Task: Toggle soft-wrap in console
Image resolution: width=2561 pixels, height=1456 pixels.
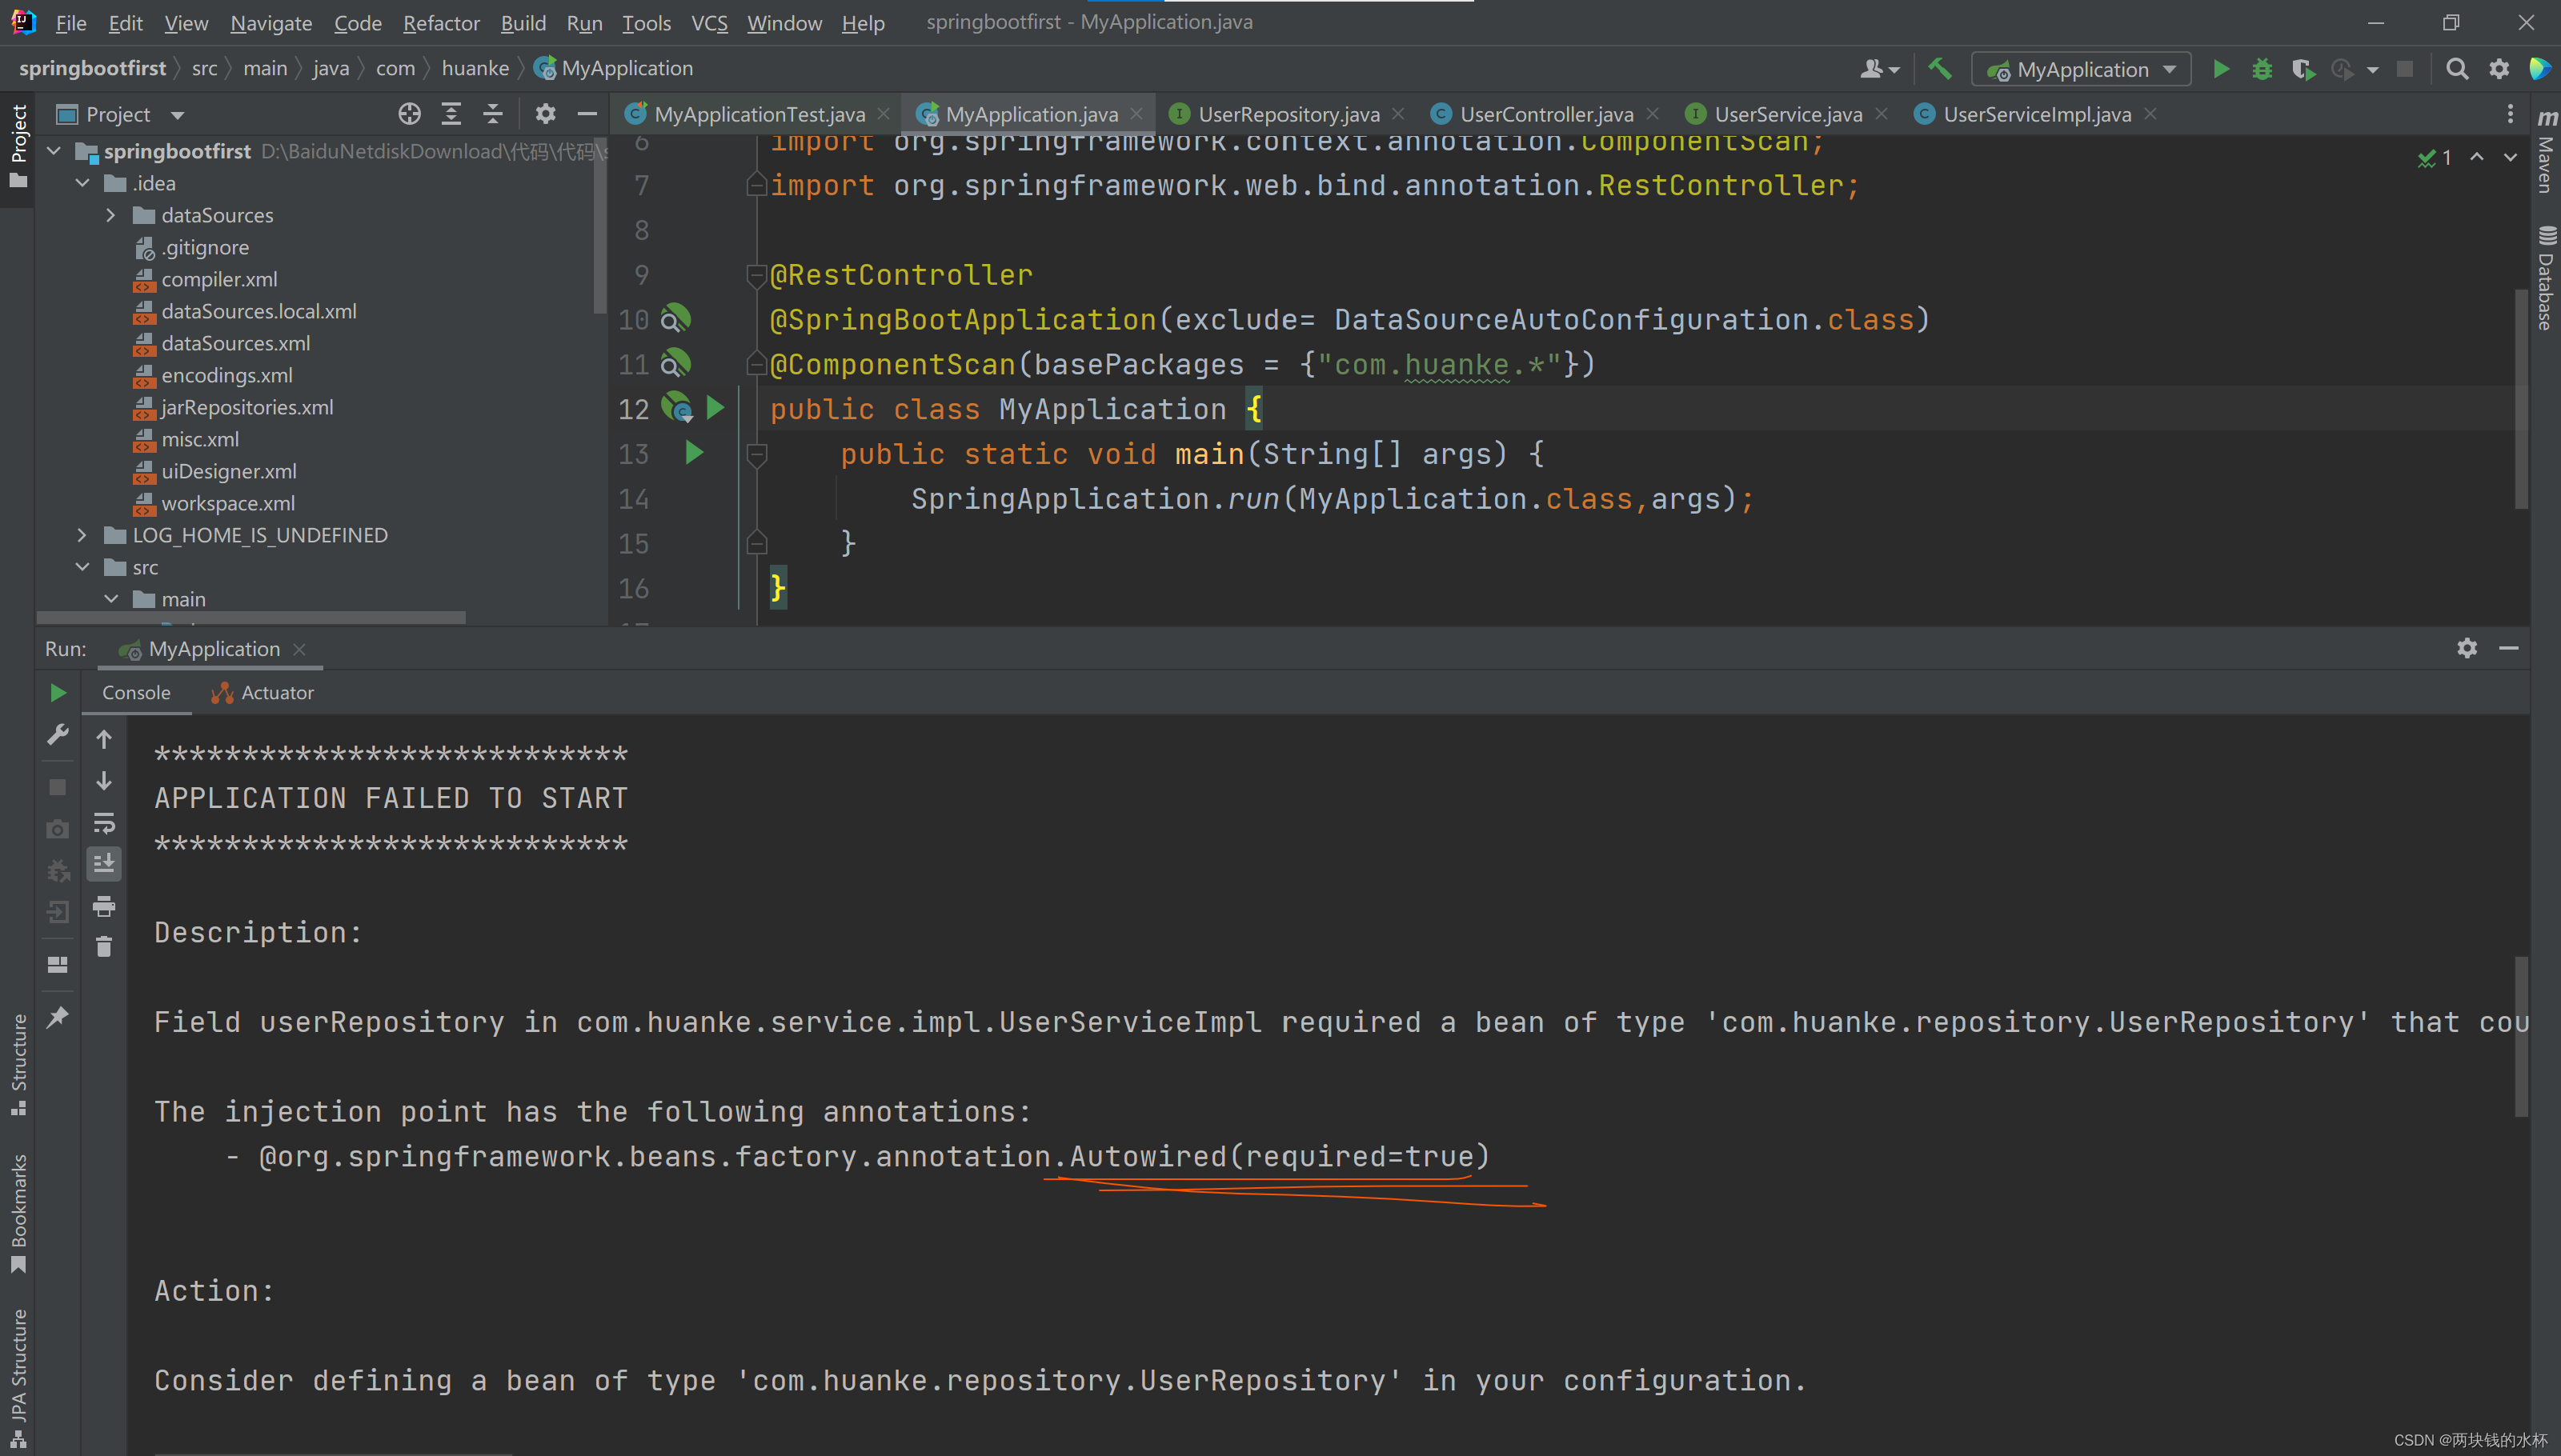Action: click(x=104, y=823)
